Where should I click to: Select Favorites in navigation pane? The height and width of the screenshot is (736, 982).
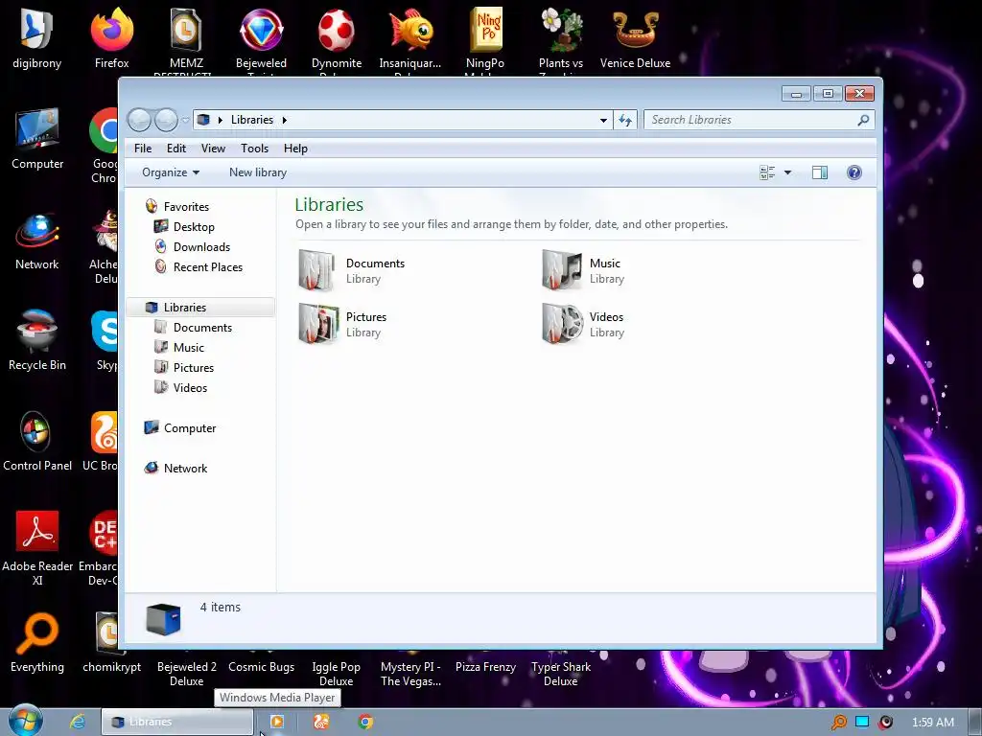coord(177,207)
